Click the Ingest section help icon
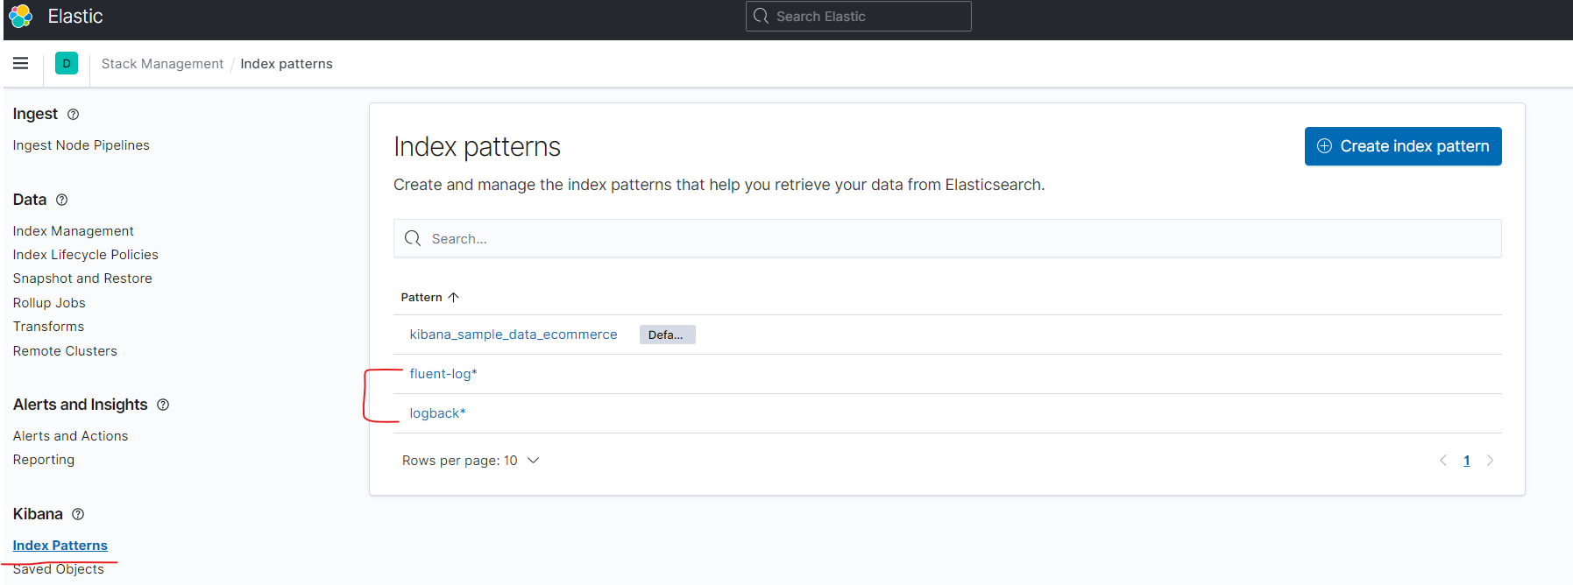Viewport: 1573px width, 585px height. 74,114
